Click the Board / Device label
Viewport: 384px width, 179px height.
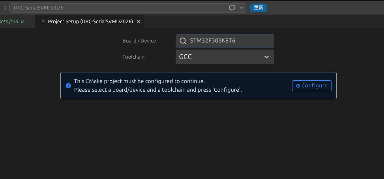139,41
